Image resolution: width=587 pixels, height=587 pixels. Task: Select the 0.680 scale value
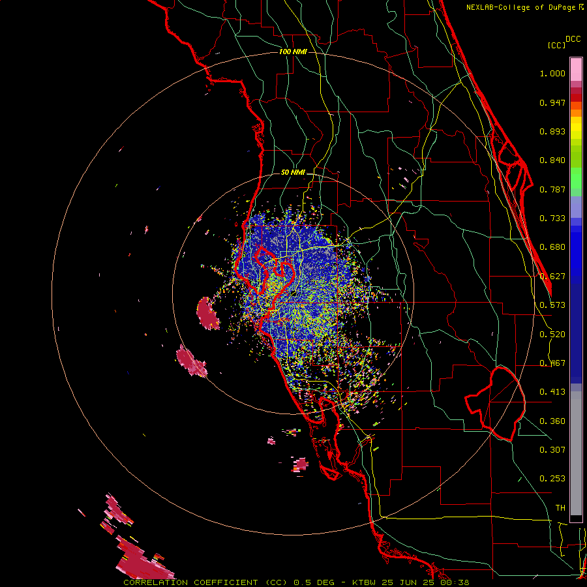coord(552,247)
